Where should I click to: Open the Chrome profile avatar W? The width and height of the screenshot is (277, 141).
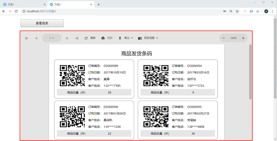(266, 11)
